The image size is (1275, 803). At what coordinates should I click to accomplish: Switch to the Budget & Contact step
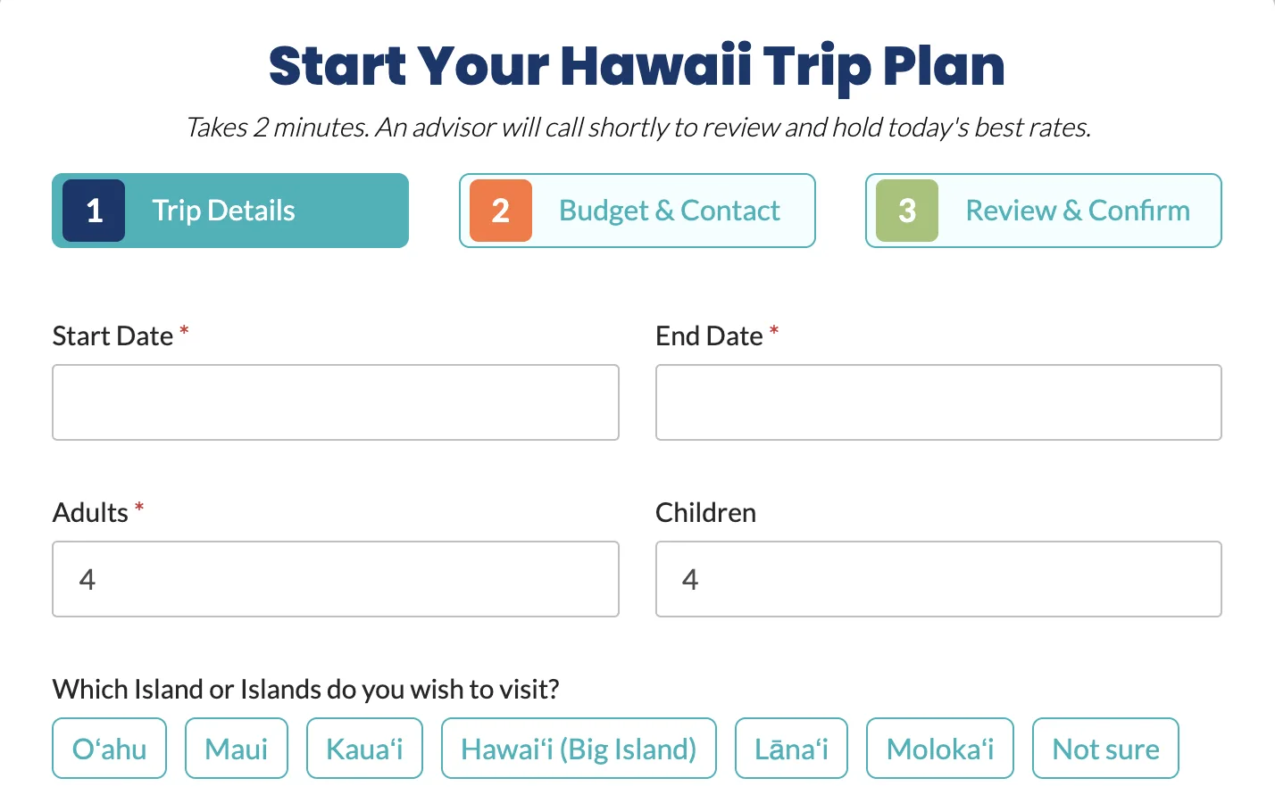[669, 211]
